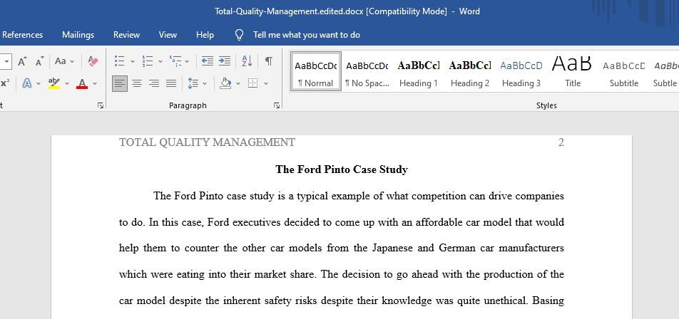The width and height of the screenshot is (679, 319).
Task: Open the Change Case (Aa) menu
Action: [x=64, y=61]
